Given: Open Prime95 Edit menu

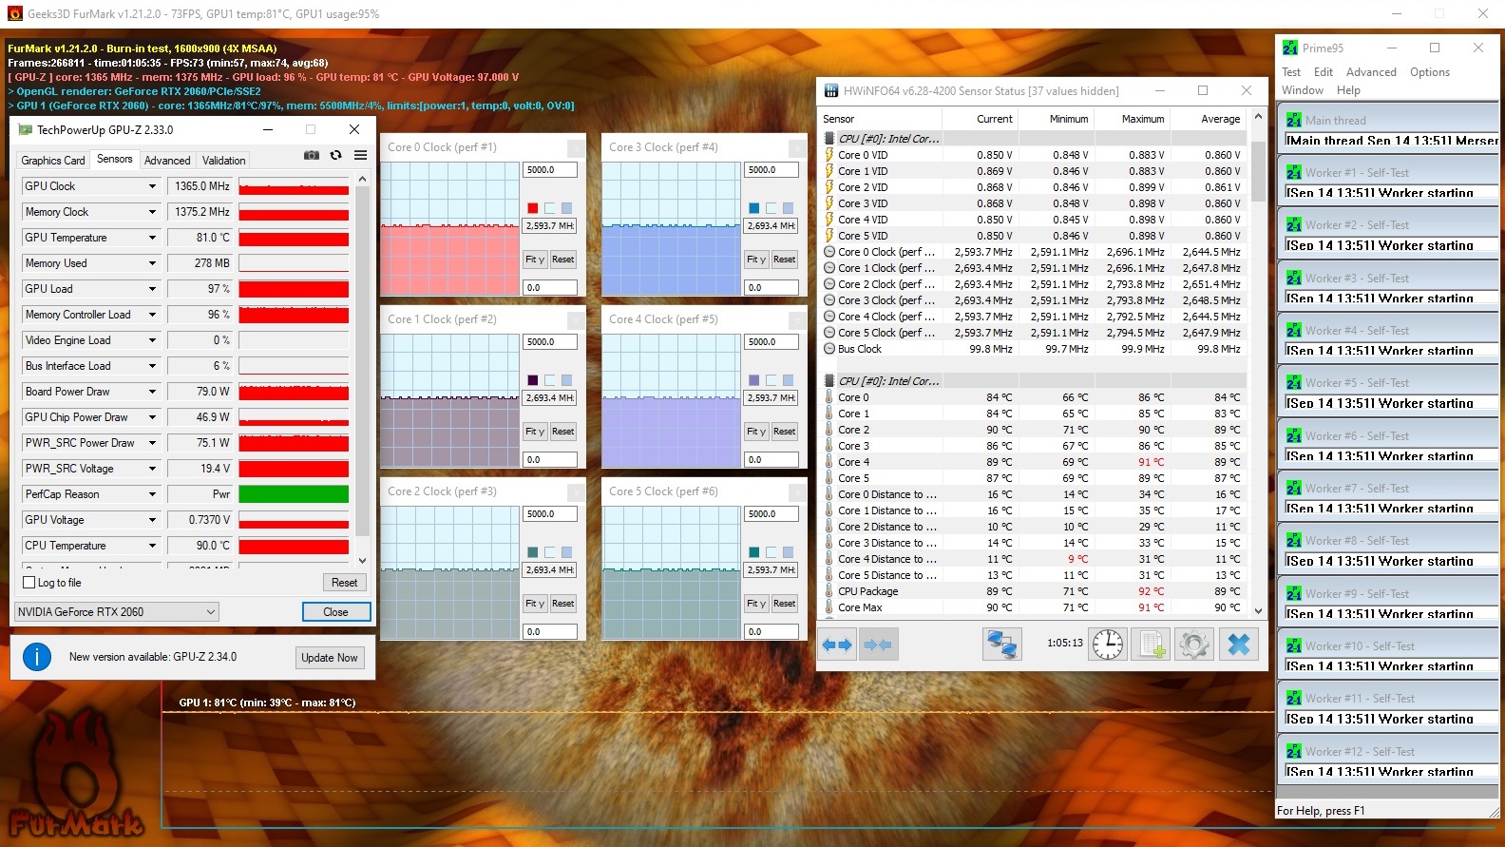Looking at the screenshot, I should pos(1324,72).
